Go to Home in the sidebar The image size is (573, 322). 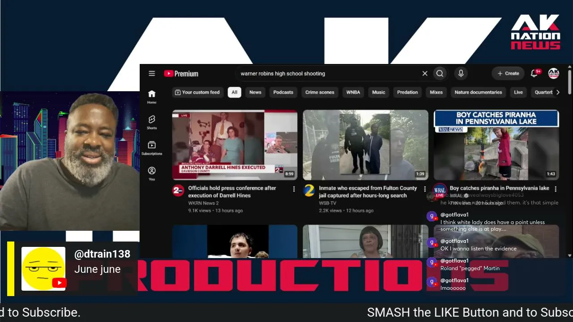[152, 96]
